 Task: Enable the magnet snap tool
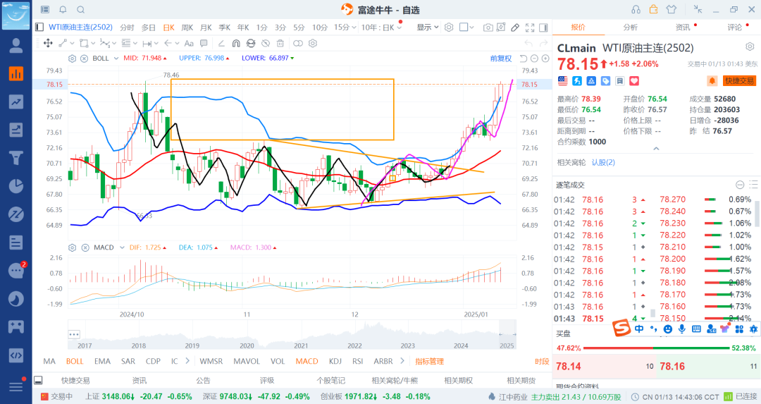pyautogui.click(x=236, y=43)
